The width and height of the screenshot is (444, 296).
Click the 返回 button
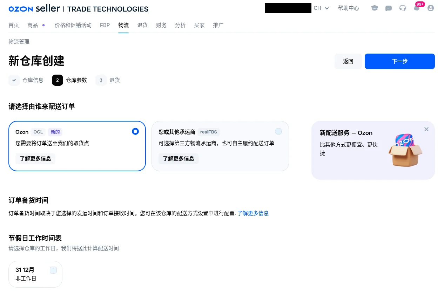(348, 61)
